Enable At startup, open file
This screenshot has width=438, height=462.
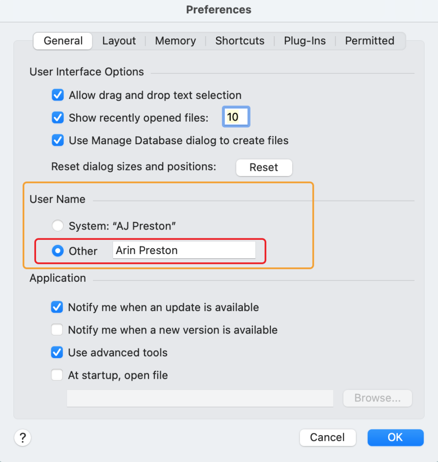(x=57, y=375)
